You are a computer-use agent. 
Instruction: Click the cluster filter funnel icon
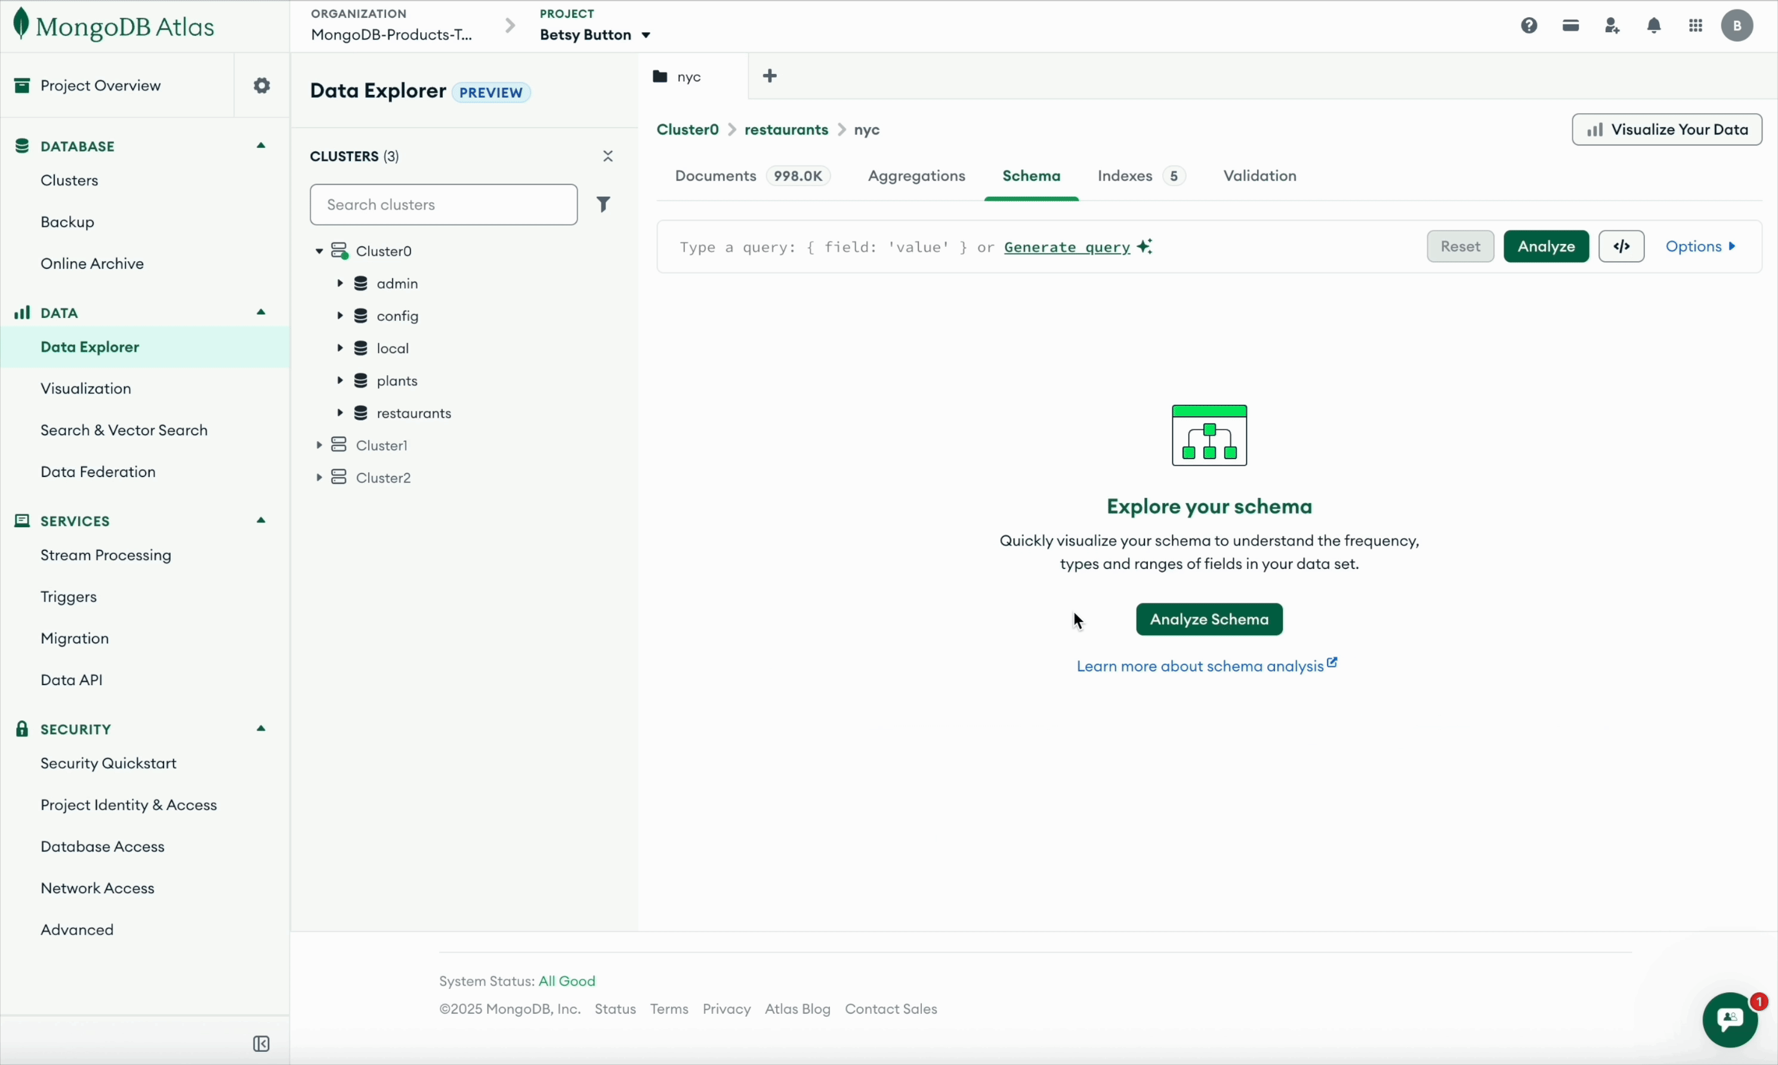pyautogui.click(x=604, y=204)
